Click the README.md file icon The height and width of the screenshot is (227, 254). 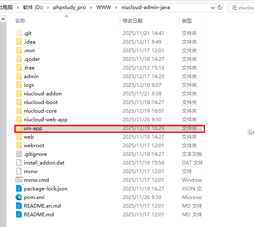[19, 215]
